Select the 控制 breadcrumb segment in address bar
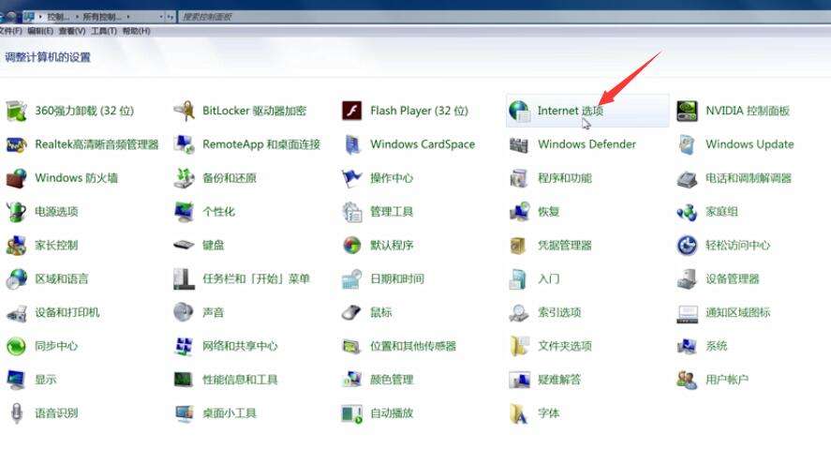 (x=58, y=17)
